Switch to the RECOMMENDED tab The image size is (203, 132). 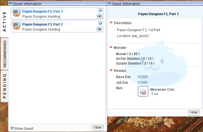click(4, 54)
